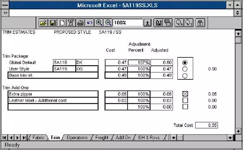Jump to first sheet tab arrow
Viewport: 243px width, 150px height.
coord(4,137)
